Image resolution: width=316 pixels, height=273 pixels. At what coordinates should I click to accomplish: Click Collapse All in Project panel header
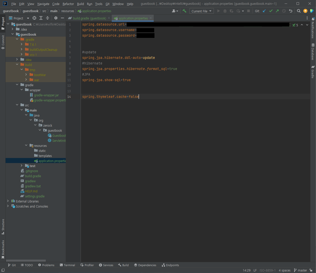pos(48,18)
